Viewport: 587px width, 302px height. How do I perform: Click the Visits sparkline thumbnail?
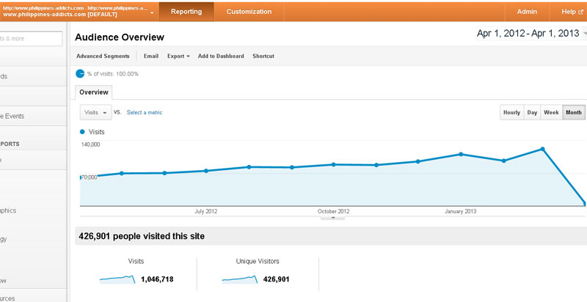117,279
